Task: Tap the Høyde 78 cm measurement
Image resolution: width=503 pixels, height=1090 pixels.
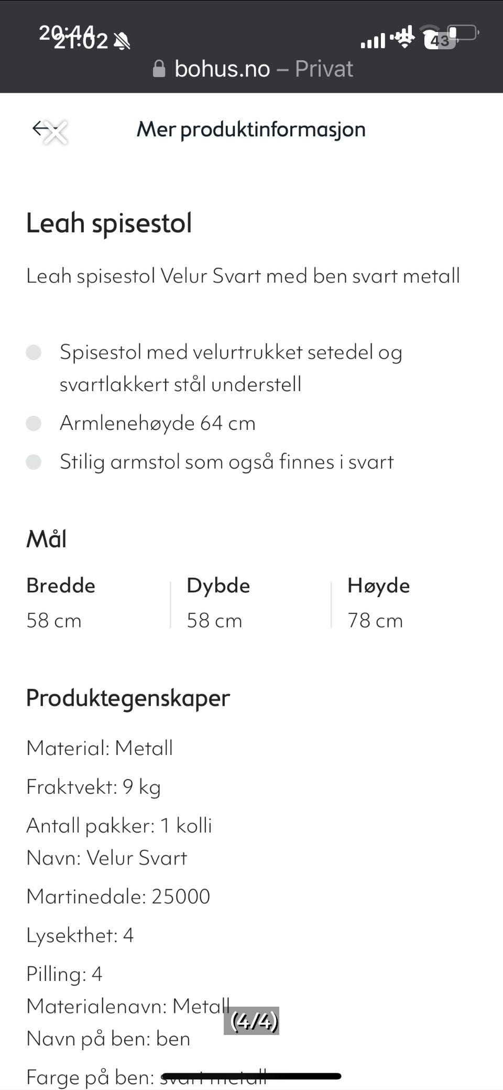Action: 378,603
